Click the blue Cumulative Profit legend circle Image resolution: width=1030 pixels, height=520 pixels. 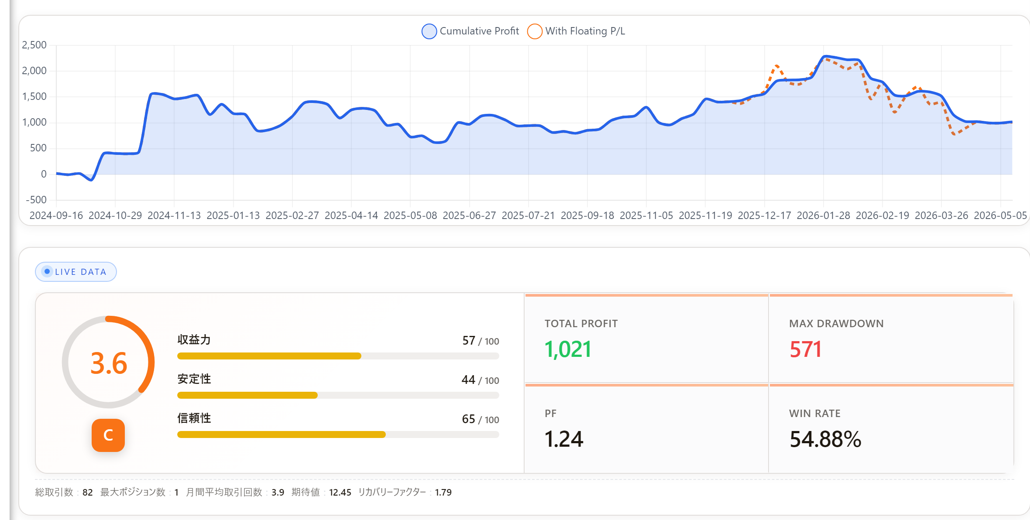[x=429, y=31]
